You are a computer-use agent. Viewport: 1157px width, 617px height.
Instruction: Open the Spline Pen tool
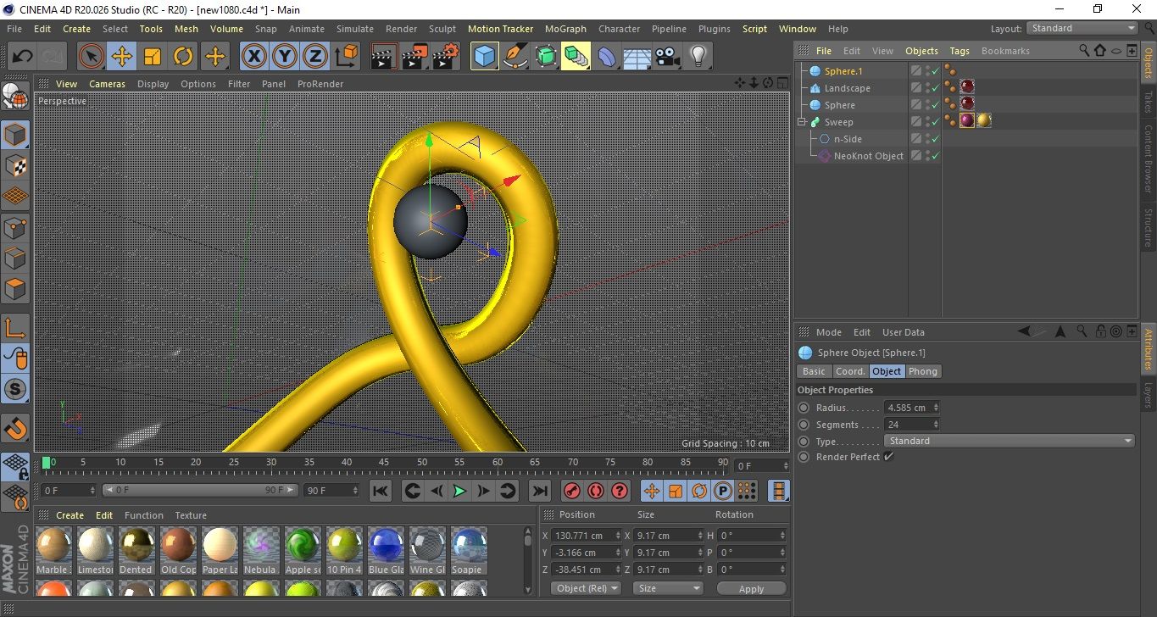point(515,57)
